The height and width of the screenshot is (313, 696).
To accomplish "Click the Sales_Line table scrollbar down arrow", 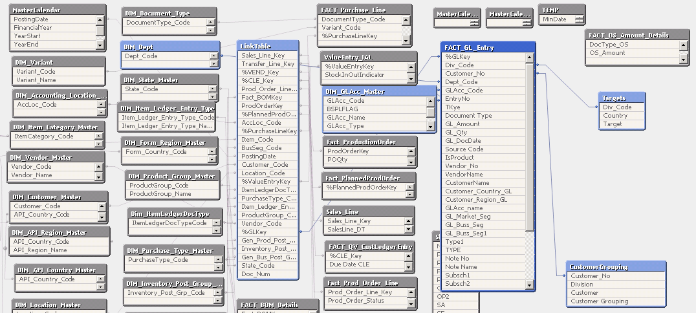I will click(409, 230).
